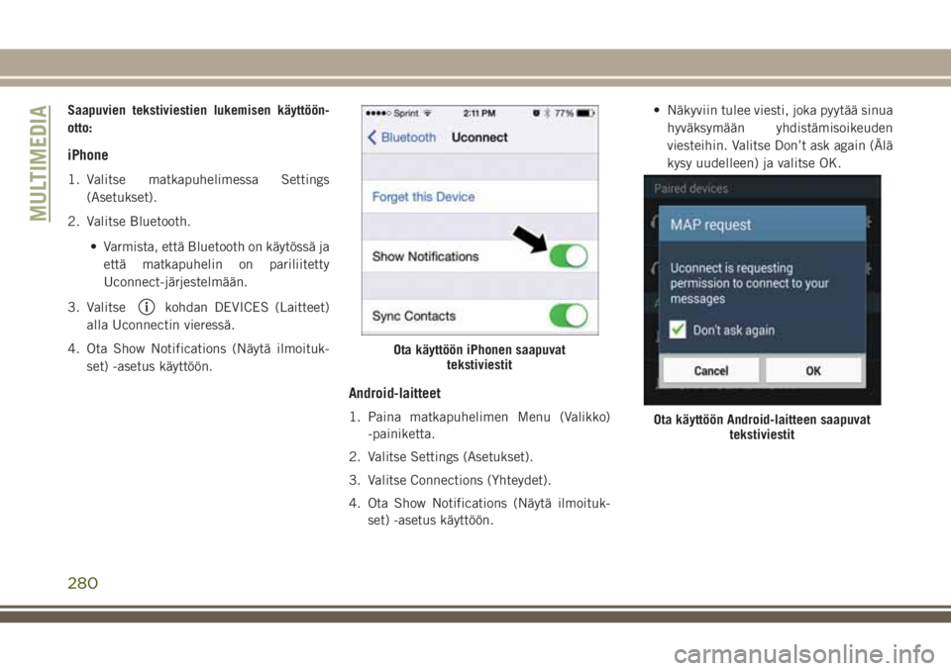Click the MAP request dialog title
This screenshot has width=951, height=671.
coord(710,225)
